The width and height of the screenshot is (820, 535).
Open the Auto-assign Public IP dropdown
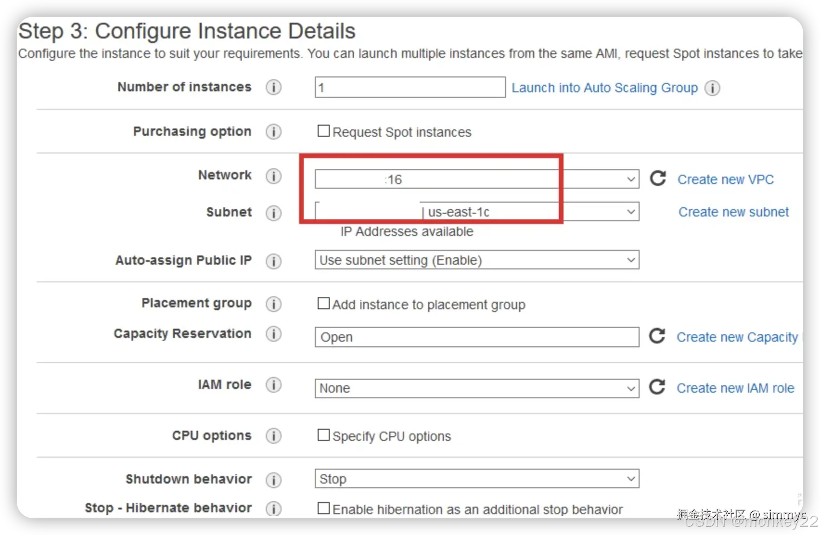tap(477, 260)
